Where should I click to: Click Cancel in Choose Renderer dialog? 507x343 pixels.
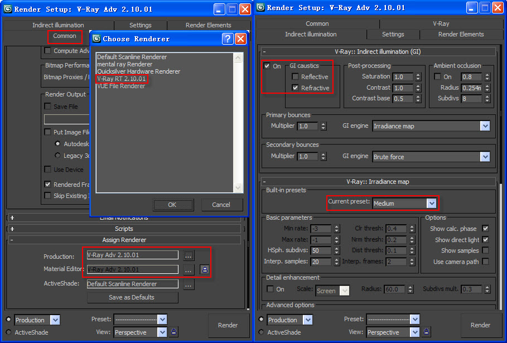click(x=221, y=205)
